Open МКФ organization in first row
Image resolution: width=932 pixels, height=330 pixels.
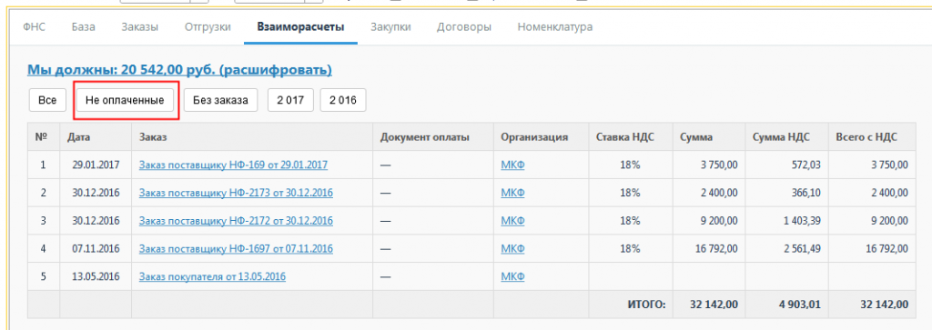513,165
